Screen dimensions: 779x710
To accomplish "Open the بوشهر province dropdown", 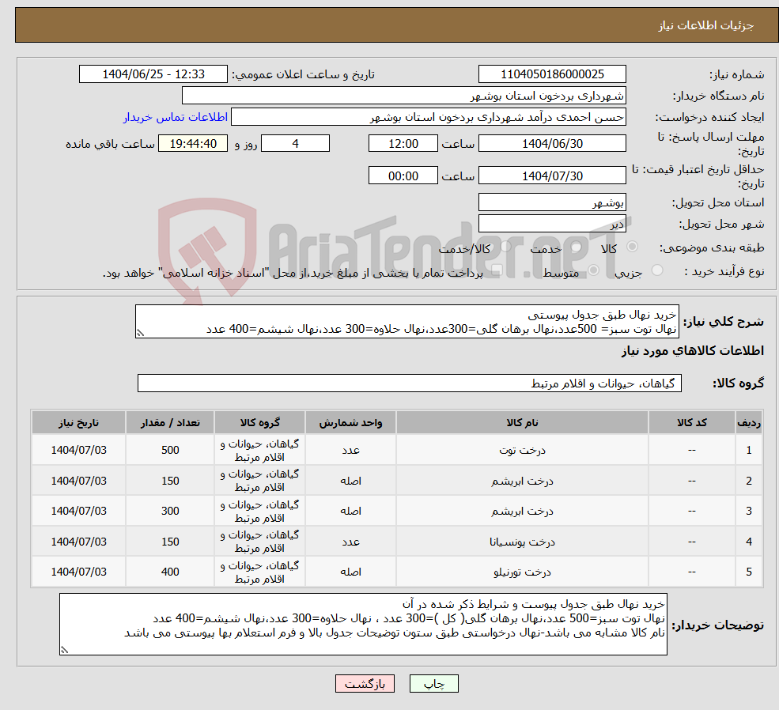I will [x=551, y=202].
